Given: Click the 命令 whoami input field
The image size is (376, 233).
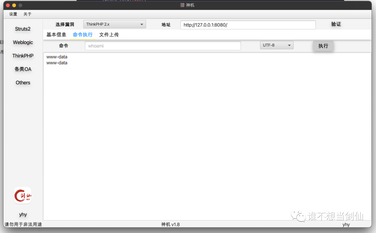Looking at the screenshot, I should pyautogui.click(x=163, y=46).
